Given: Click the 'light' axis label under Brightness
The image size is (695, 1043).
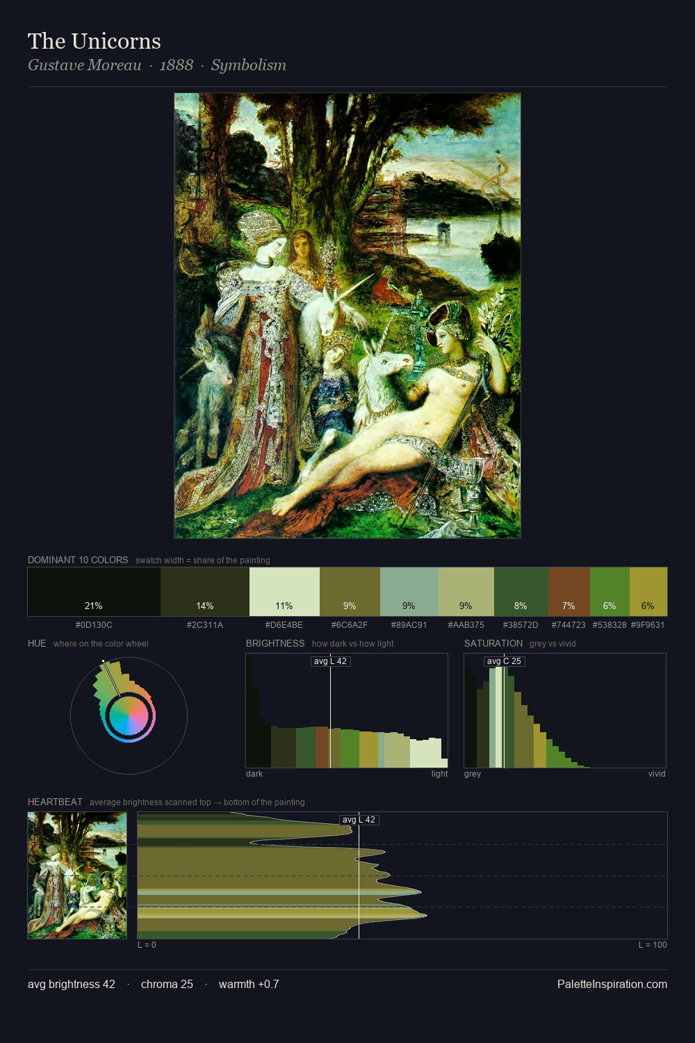Looking at the screenshot, I should pyautogui.click(x=440, y=774).
